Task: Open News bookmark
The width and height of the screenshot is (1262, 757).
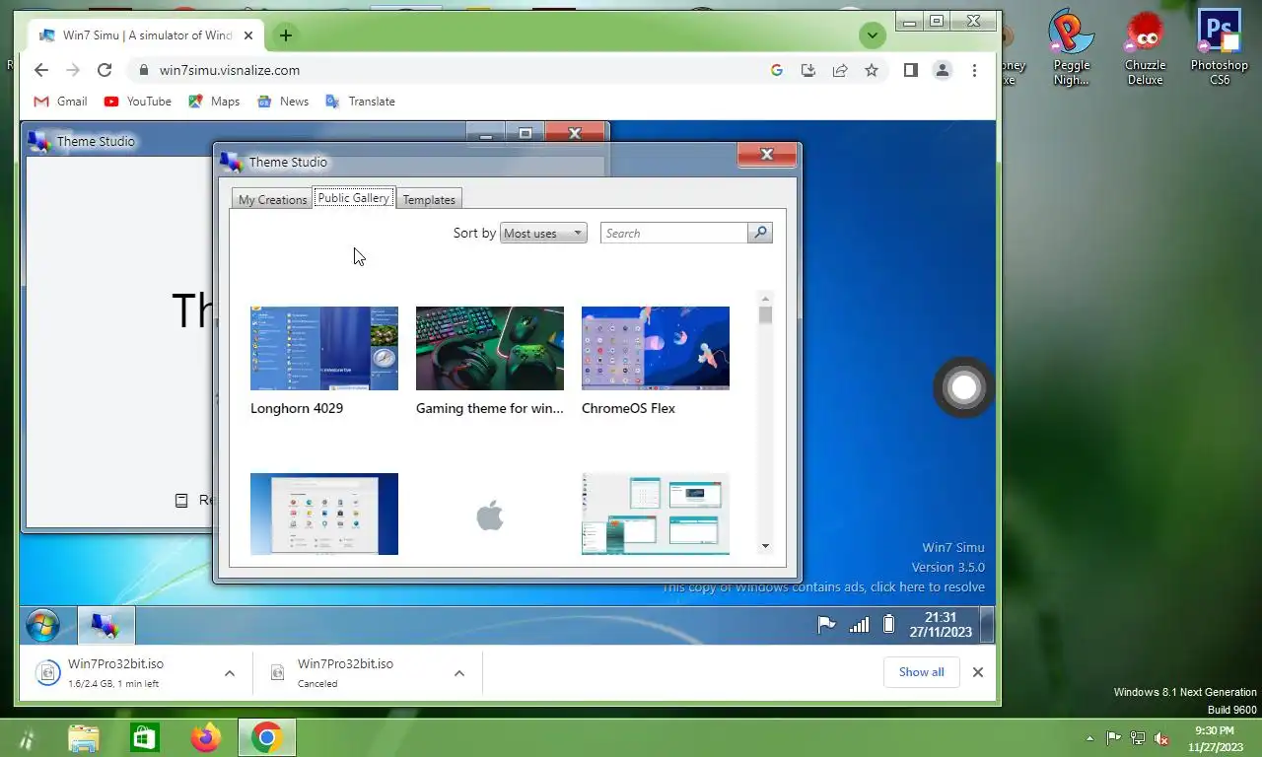Action: [x=283, y=102]
